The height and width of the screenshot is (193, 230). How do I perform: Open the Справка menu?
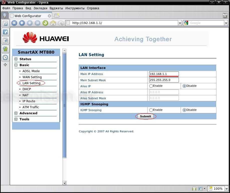tap(93, 8)
